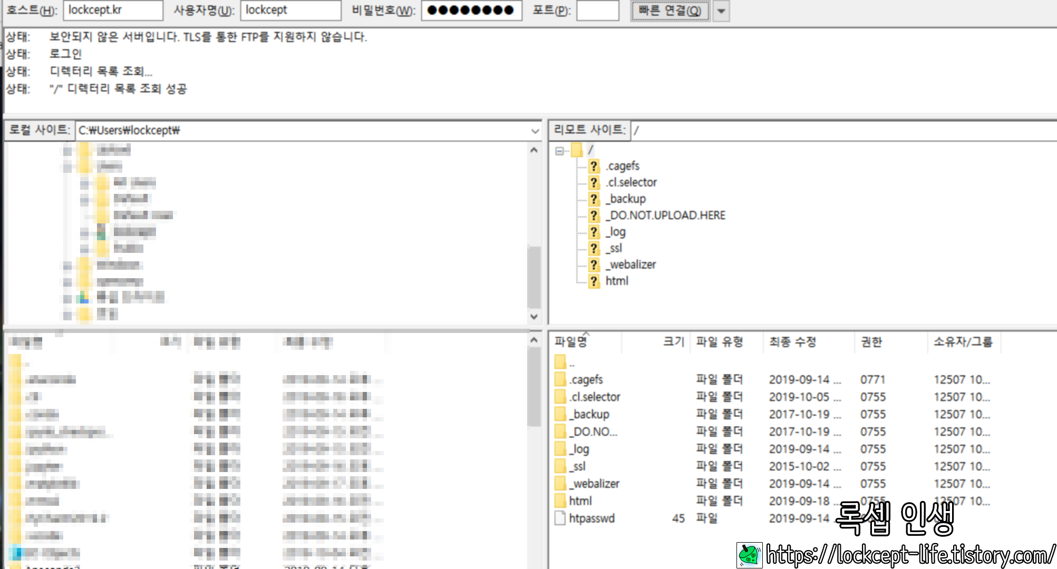Click the _backup question-mark folder icon in the tree
This screenshot has height=569, width=1057.
594,199
